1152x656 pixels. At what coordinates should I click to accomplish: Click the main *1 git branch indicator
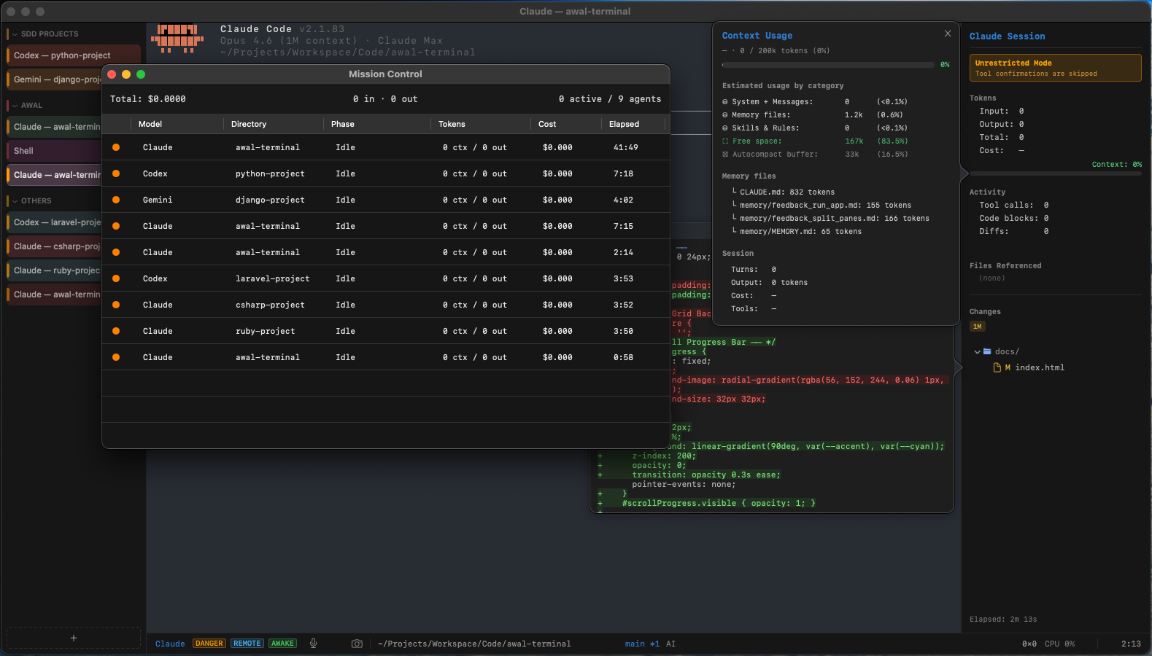(642, 644)
